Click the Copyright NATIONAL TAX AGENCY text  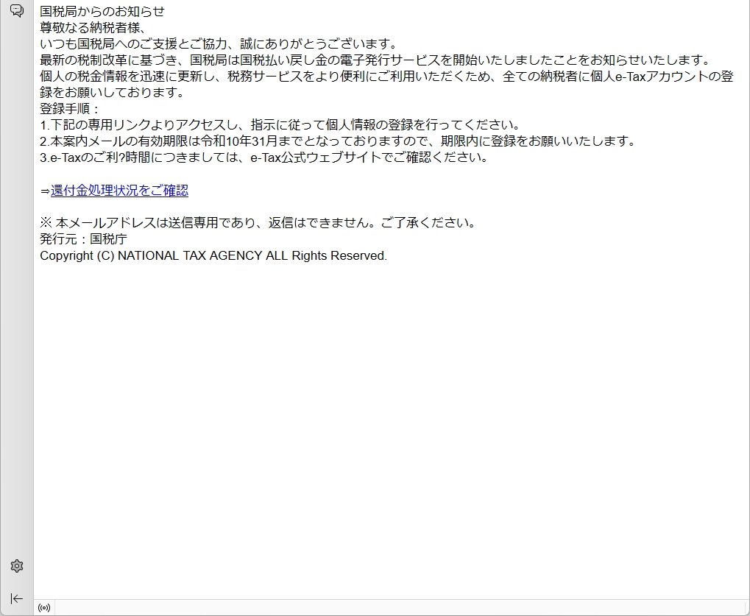pyautogui.click(x=213, y=255)
